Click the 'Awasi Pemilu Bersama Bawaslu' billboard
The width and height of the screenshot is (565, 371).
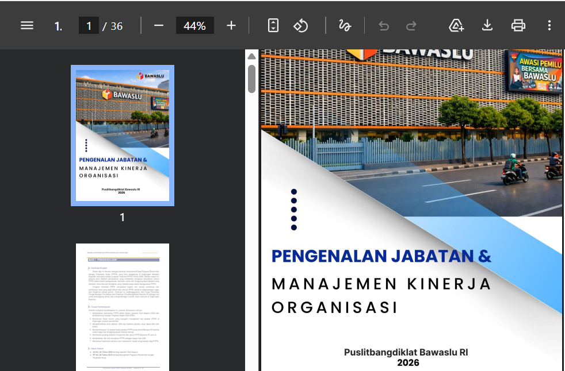tap(535, 72)
